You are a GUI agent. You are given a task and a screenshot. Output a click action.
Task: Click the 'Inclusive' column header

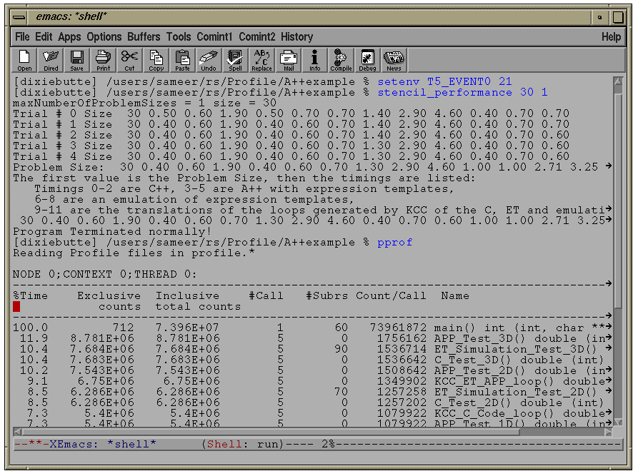(x=187, y=295)
